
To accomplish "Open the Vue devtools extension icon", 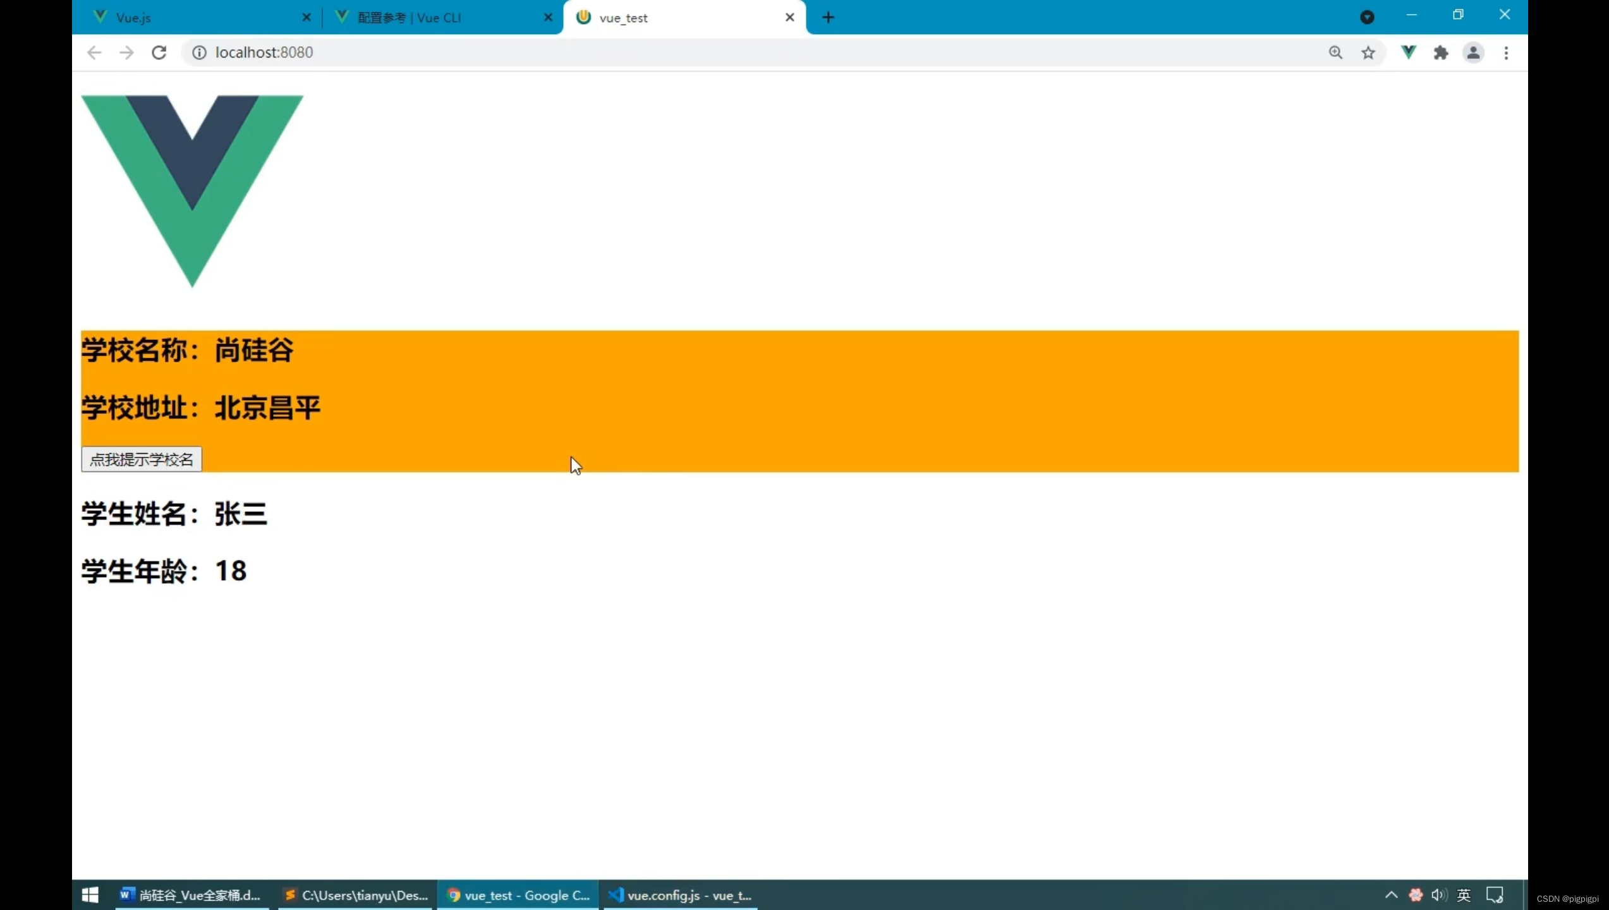I will [1409, 52].
